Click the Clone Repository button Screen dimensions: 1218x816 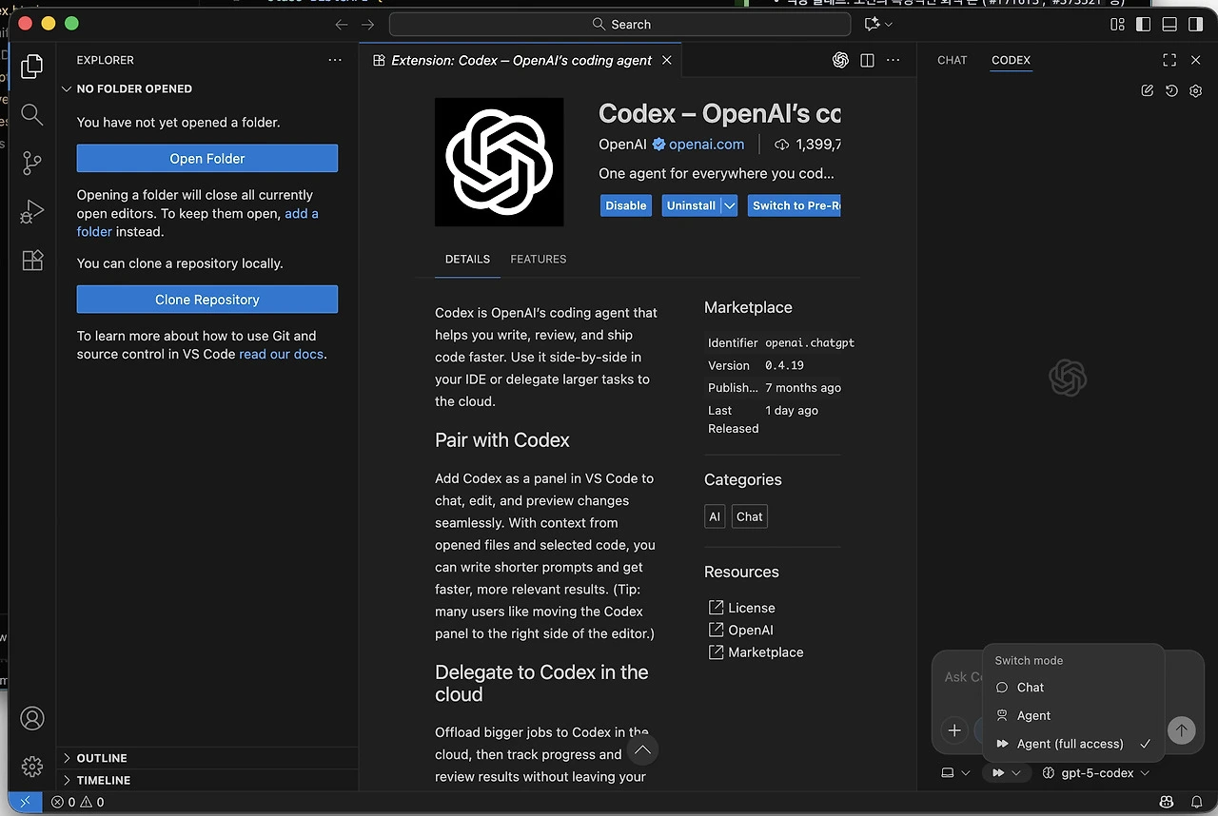[207, 300]
